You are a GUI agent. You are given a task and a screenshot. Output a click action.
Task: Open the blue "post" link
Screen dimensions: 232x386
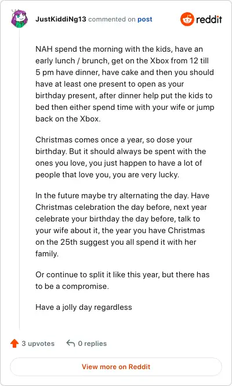145,19
